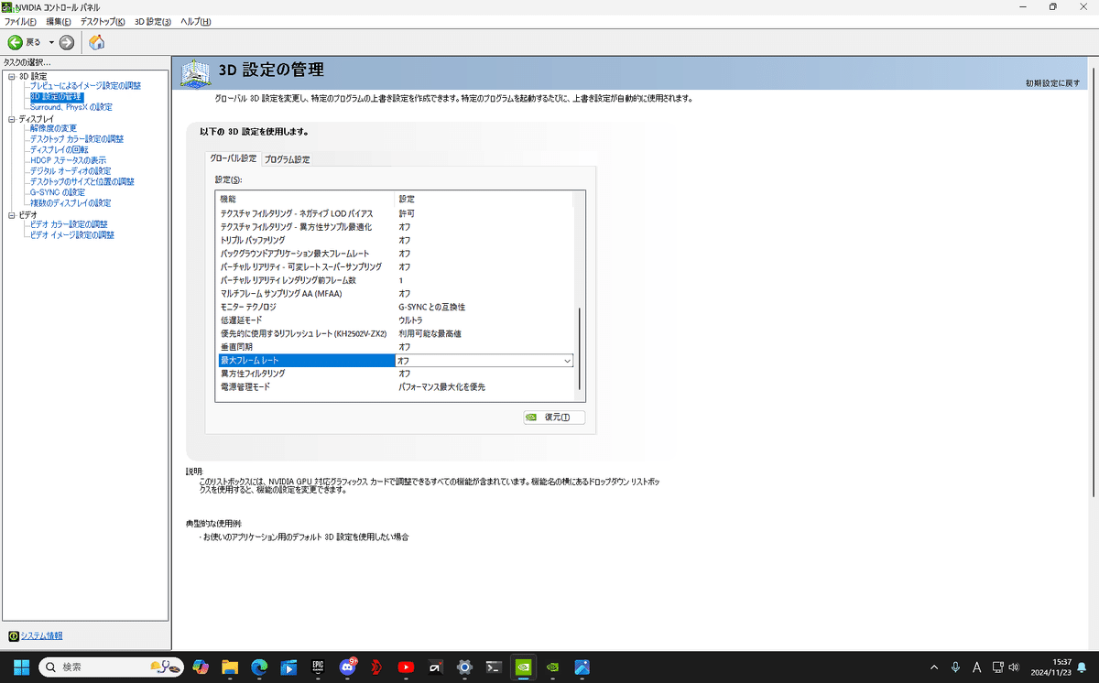Open the ファイル menu
Image resolution: width=1099 pixels, height=683 pixels.
point(21,21)
